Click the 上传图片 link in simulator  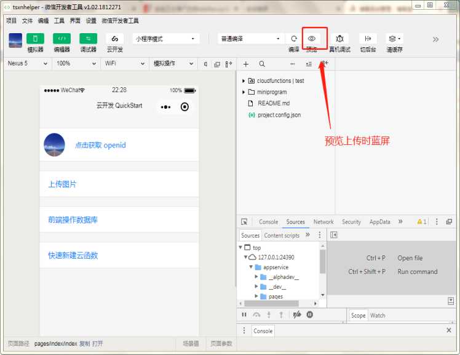click(x=62, y=184)
